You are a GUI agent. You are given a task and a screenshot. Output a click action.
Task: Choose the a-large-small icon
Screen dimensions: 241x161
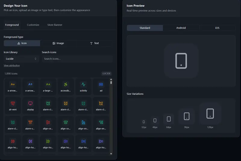coord(48,87)
